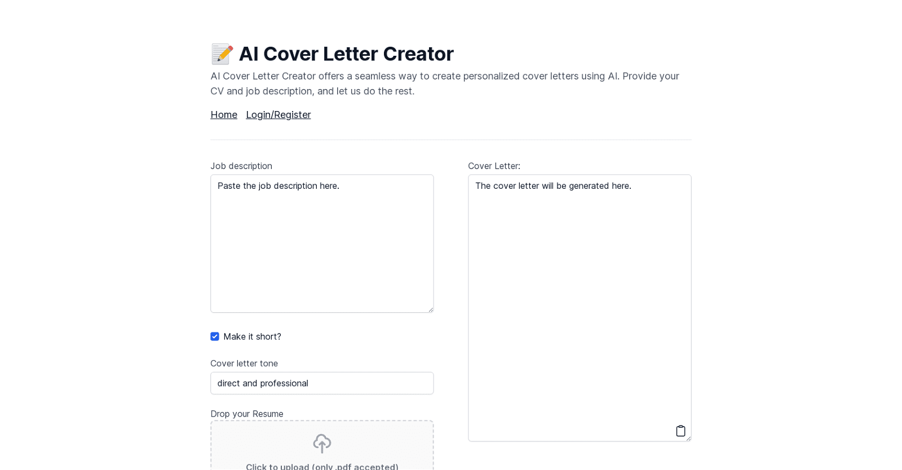Click the cover letter tone input field

(321, 383)
